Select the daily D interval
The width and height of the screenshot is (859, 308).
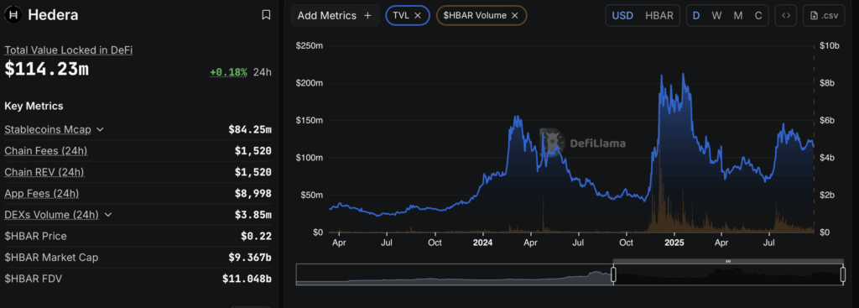coord(696,15)
